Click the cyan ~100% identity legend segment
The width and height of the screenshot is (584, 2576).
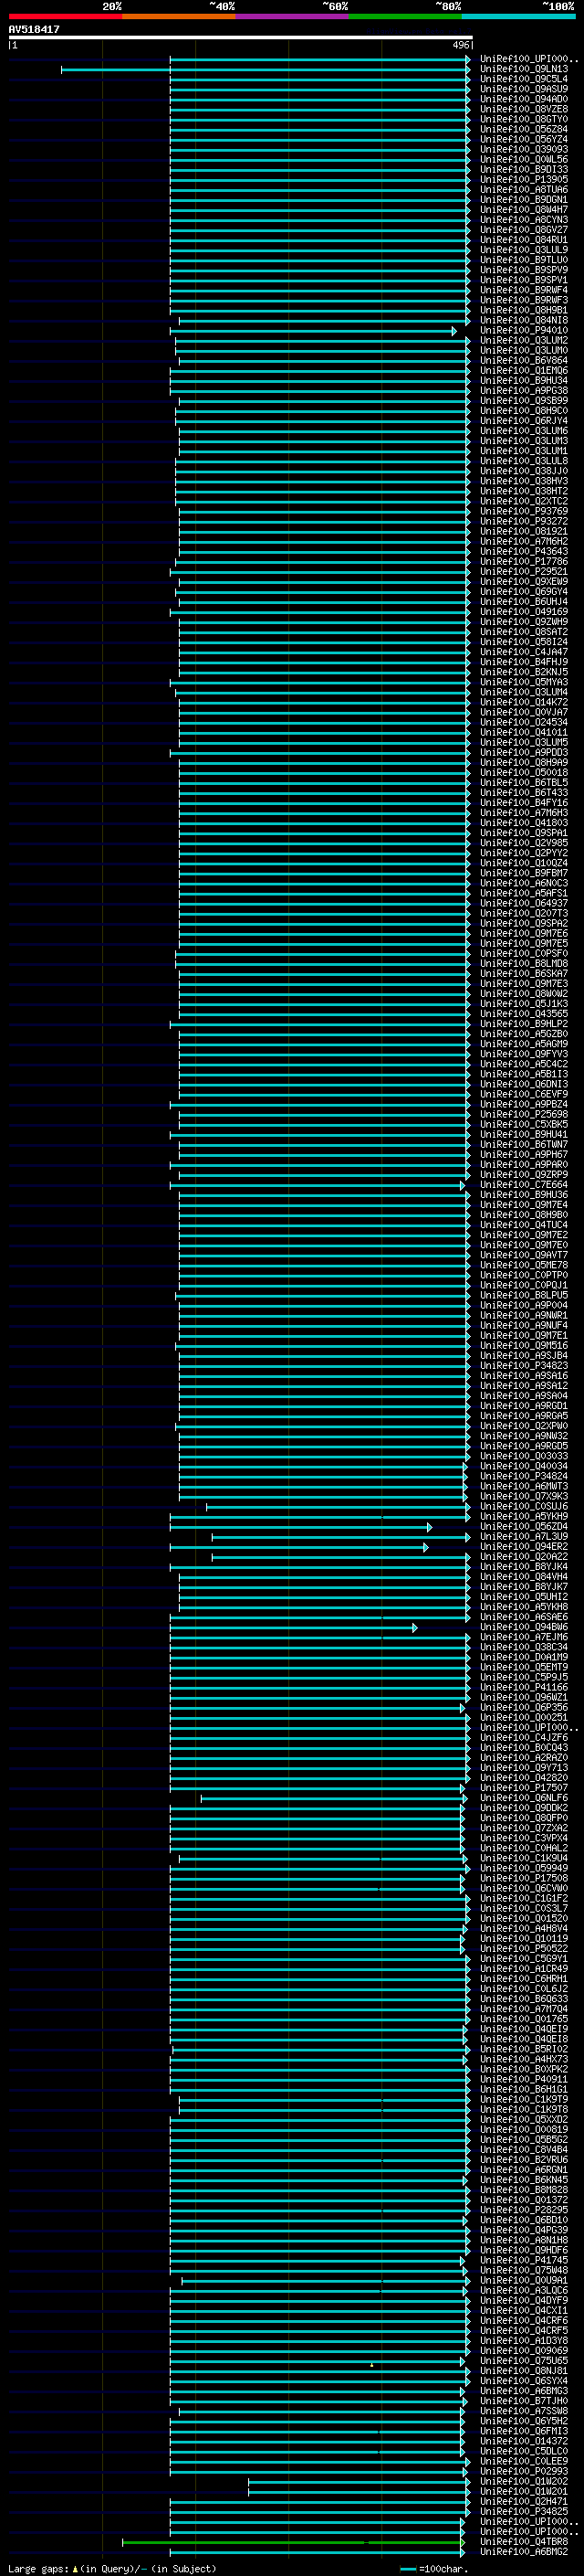[x=518, y=16]
